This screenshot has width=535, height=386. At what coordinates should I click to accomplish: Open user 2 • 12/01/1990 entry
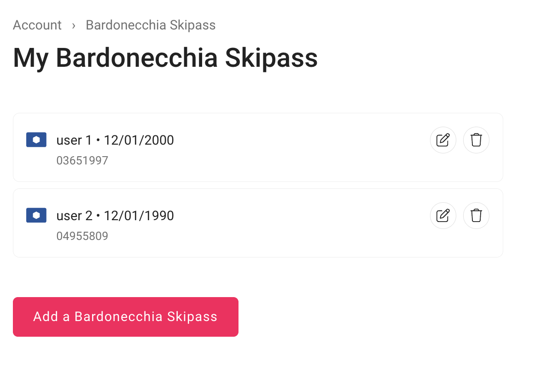(x=115, y=216)
